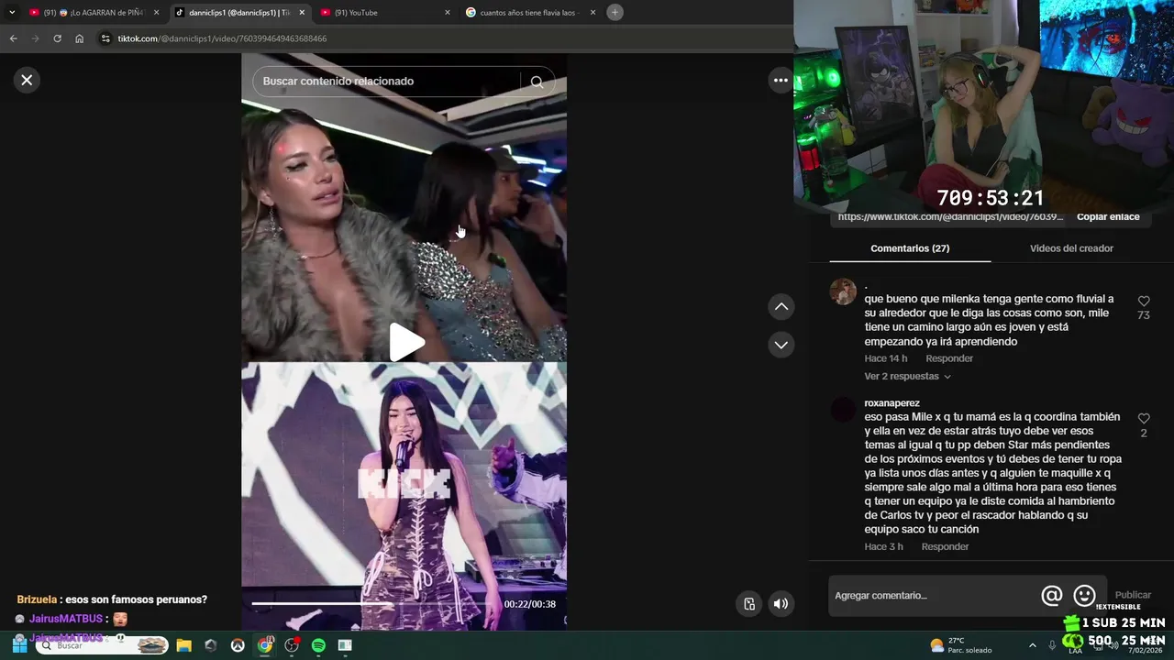Play the paused video

pyautogui.click(x=404, y=343)
